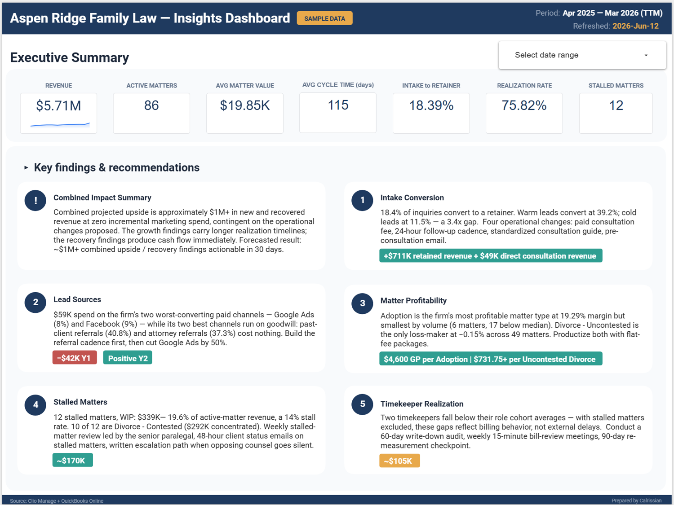Click the ~$170K green tag
674x505 pixels.
[73, 460]
